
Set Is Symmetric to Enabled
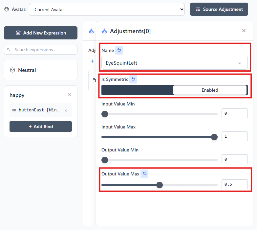210,90
